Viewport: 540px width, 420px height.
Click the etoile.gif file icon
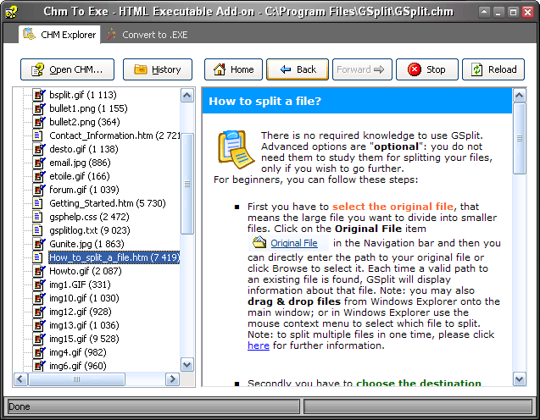tap(39, 176)
